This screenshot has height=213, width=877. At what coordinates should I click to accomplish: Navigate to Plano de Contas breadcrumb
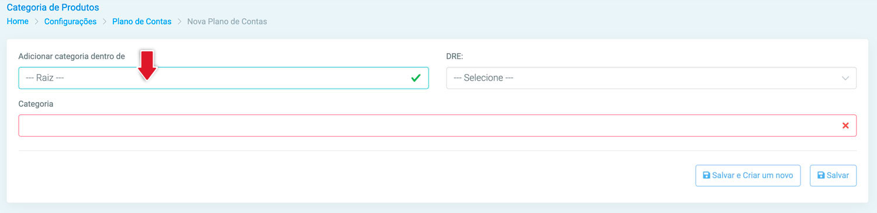click(x=141, y=22)
